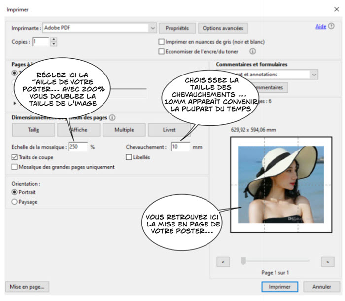The height and width of the screenshot is (301, 345).
Task: Click the poster preview thumbnail
Action: (281, 185)
